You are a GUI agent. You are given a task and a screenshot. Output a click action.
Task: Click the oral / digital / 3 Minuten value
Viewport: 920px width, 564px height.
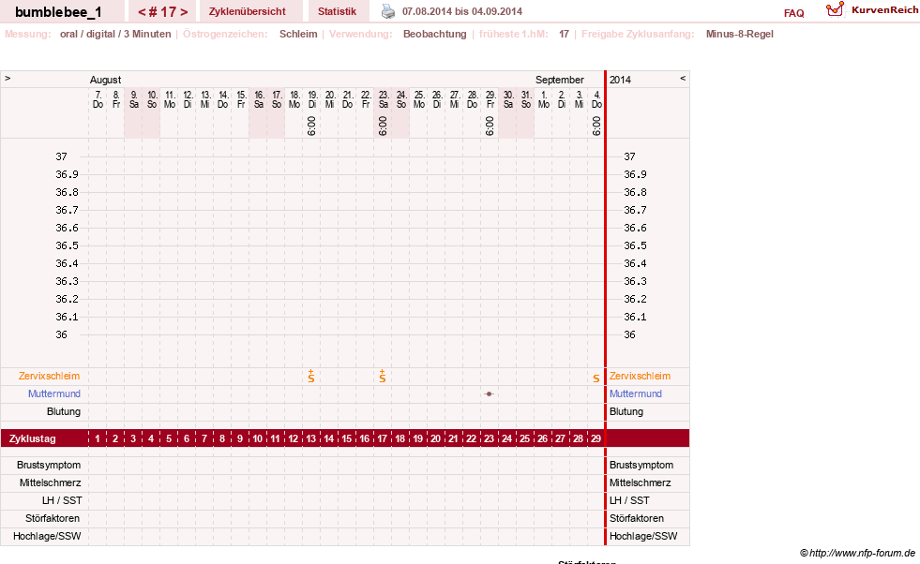[x=115, y=34]
